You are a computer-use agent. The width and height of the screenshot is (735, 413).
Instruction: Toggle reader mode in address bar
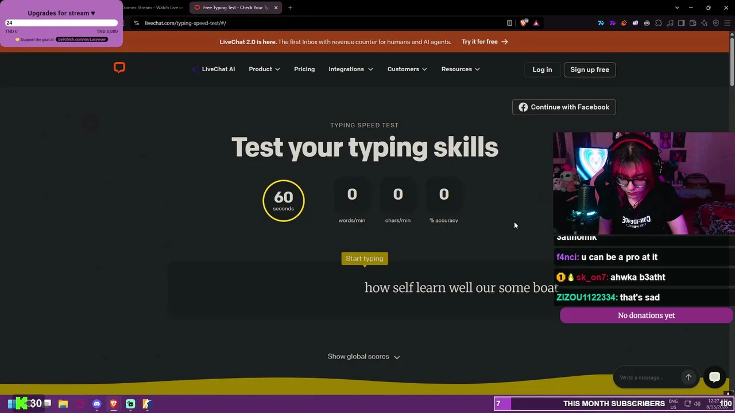[x=509, y=23]
